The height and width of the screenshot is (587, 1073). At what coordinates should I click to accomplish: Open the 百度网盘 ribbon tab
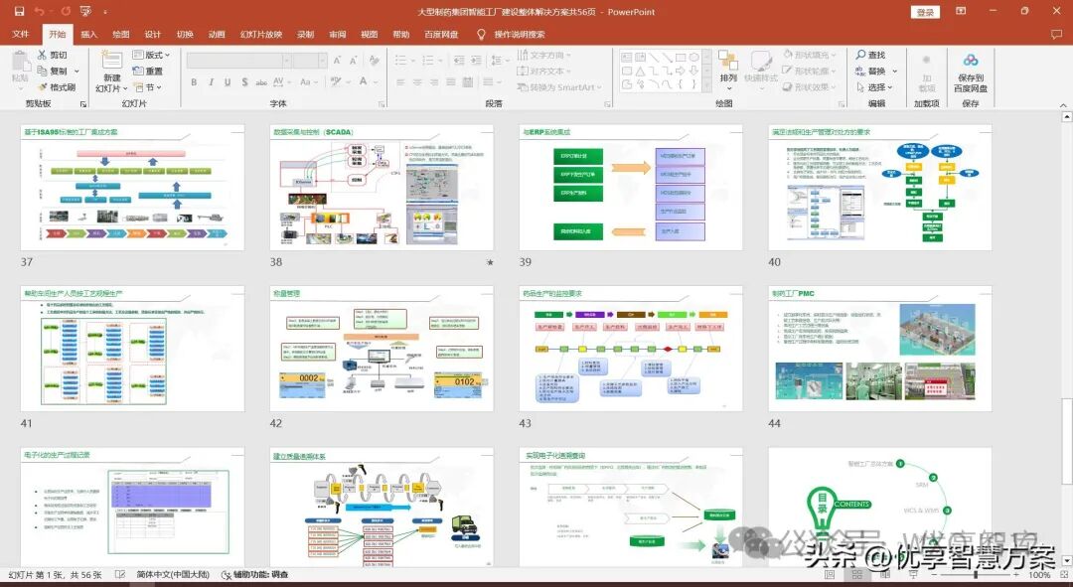(441, 34)
